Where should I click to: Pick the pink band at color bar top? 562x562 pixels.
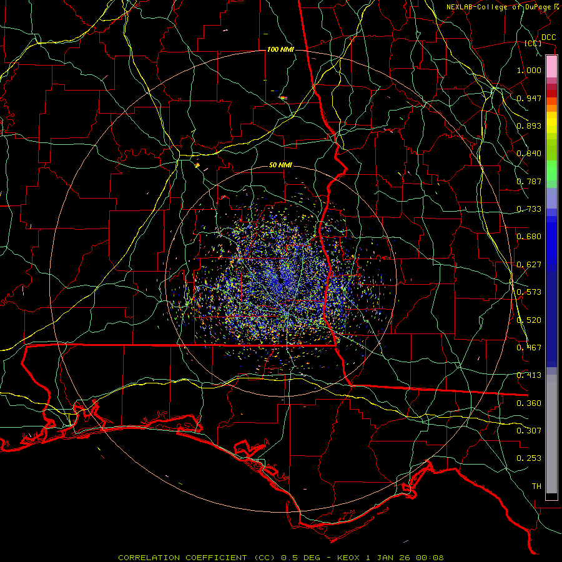(x=551, y=67)
